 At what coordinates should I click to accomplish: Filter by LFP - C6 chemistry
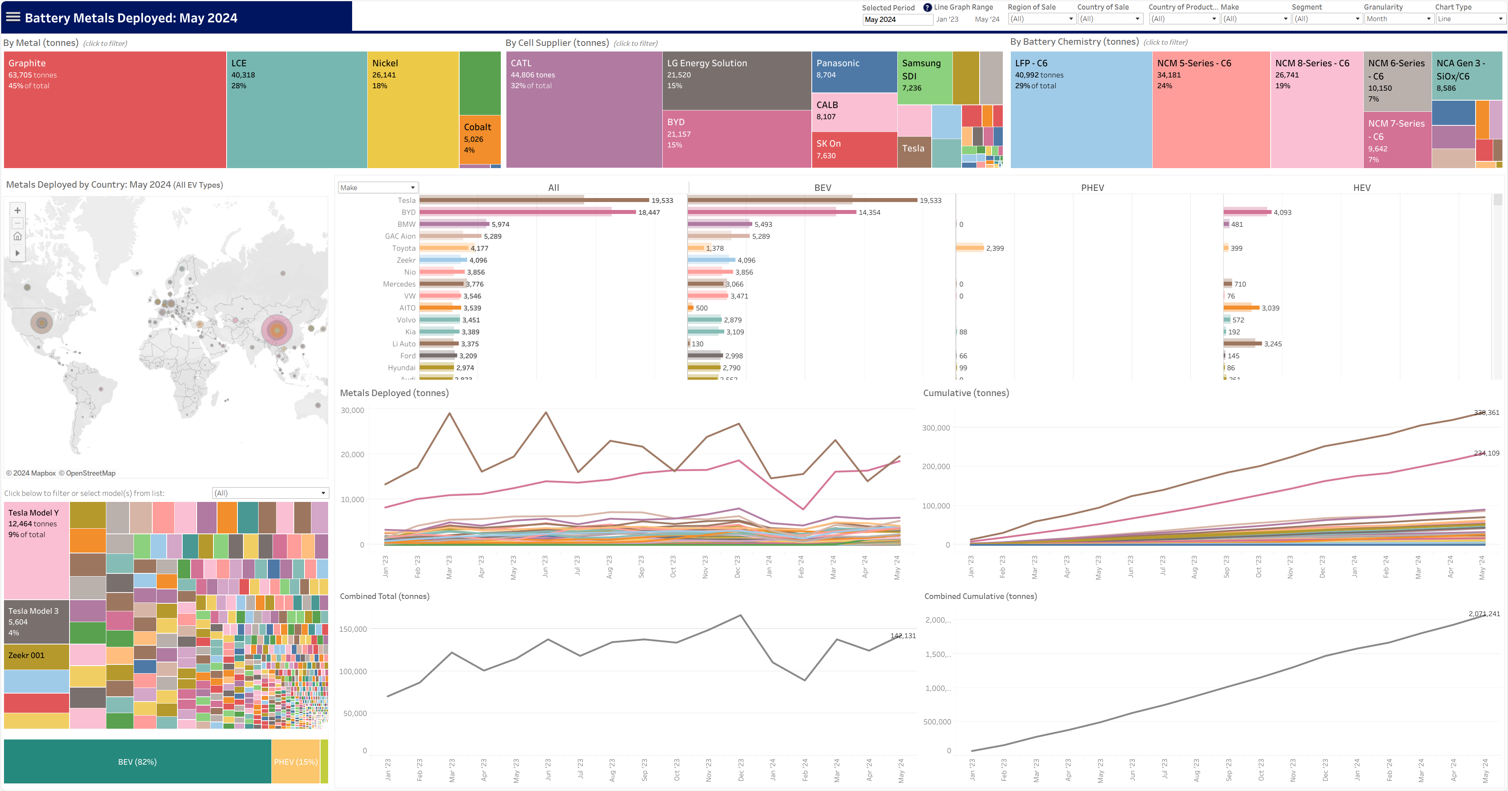[x=1081, y=110]
